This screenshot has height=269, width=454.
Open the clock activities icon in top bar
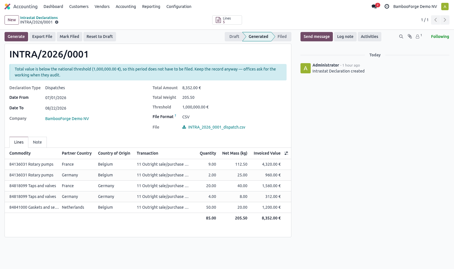tap(387, 6)
